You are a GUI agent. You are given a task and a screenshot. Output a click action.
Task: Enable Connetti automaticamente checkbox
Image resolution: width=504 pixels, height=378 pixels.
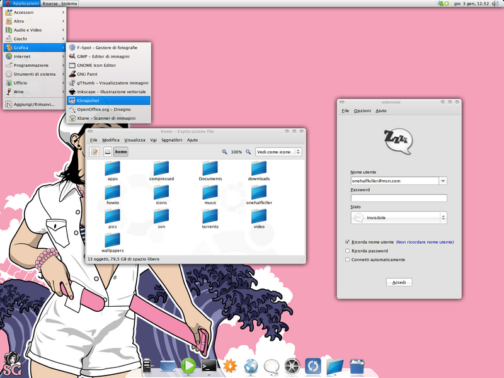coord(347,260)
